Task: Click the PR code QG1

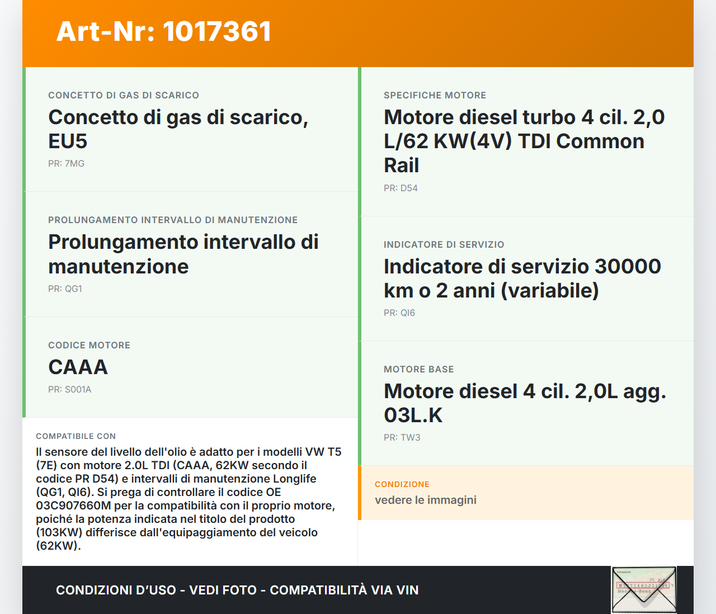Action: click(65, 289)
